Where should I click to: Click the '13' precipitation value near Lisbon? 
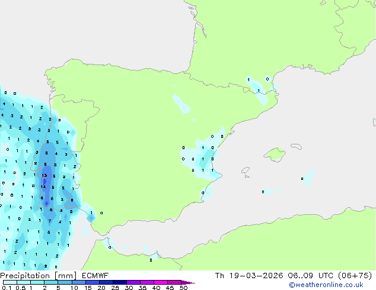tap(44, 175)
